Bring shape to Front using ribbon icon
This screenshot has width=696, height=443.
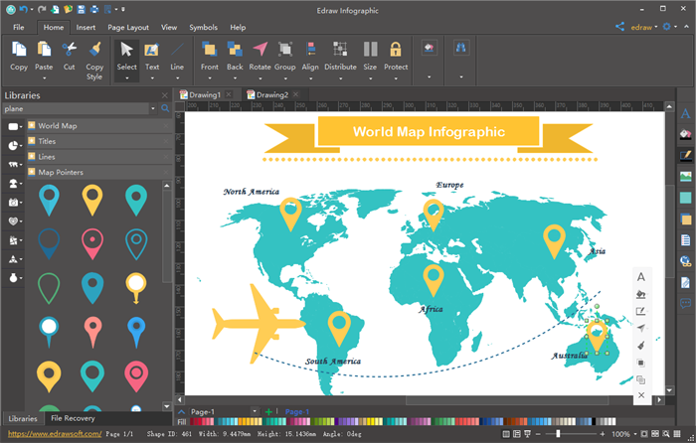click(x=209, y=50)
